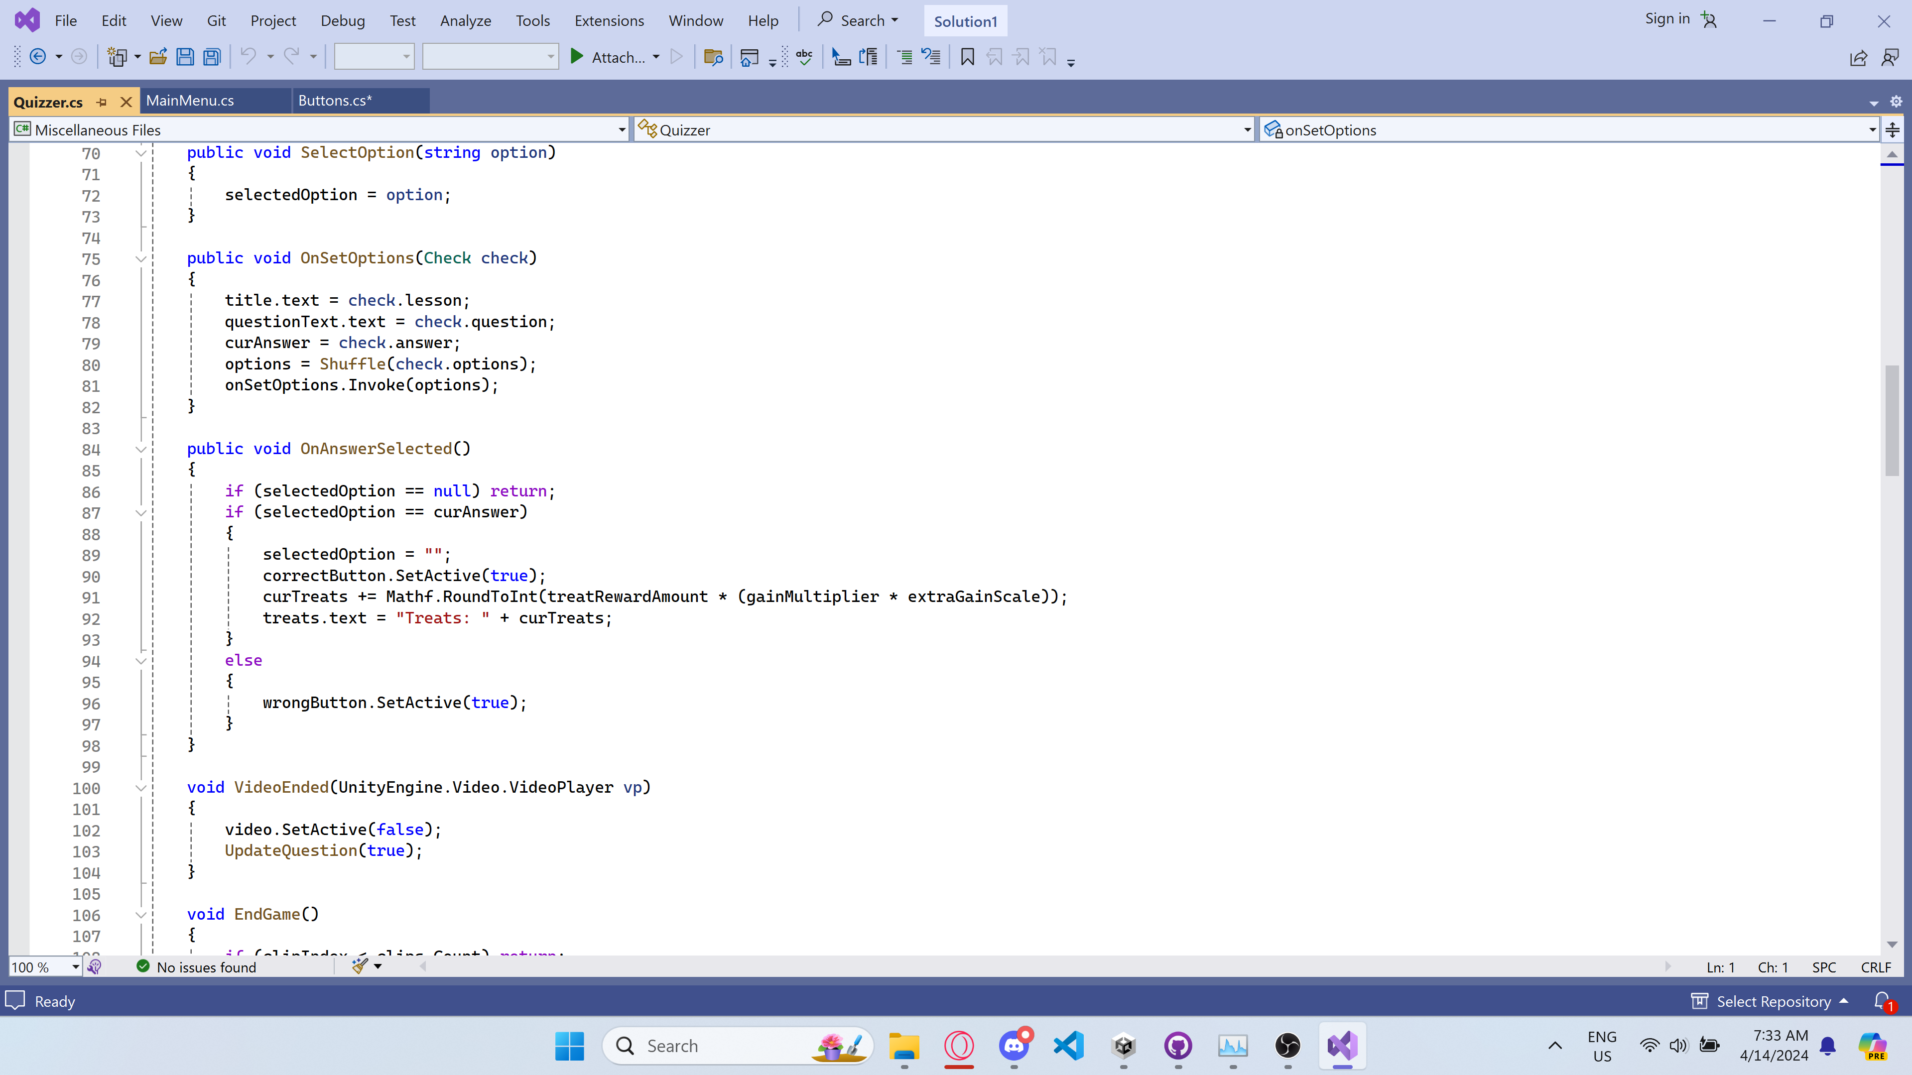Open the Extensions menu
The height and width of the screenshot is (1075, 1912).
click(609, 21)
